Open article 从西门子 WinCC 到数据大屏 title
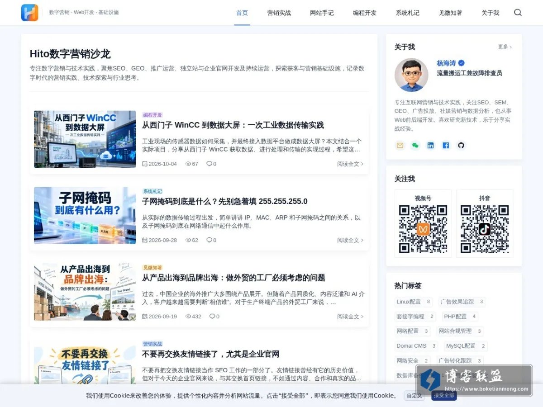Screen dimensions: 543x407 [x=233, y=125]
